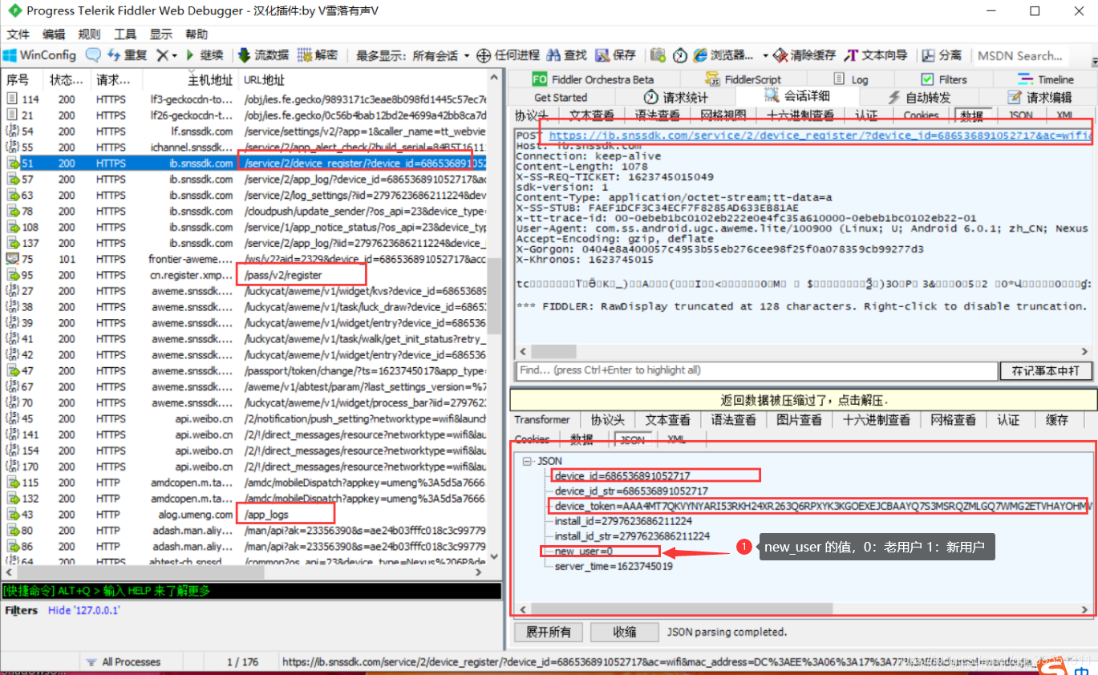
Task: Collapse the JSON root tree node
Action: pos(527,461)
